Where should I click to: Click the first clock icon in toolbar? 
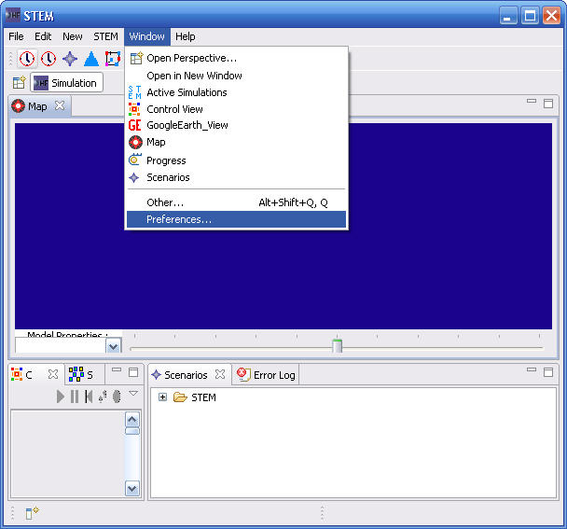[27, 59]
